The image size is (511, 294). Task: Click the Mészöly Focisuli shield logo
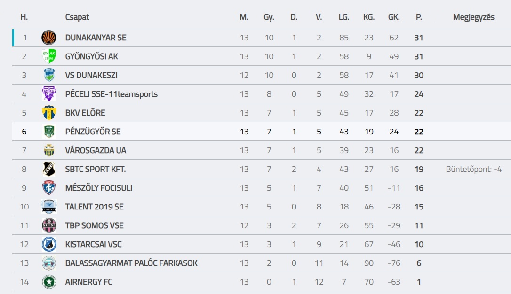49,188
